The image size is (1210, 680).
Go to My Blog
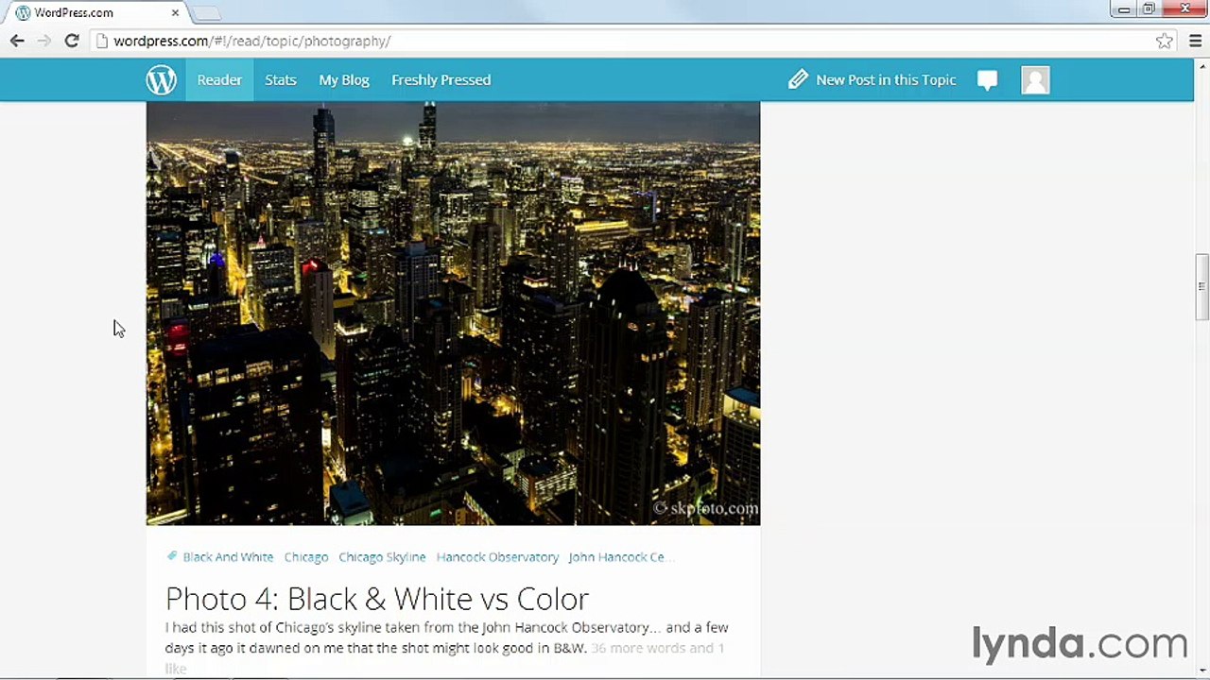click(344, 80)
